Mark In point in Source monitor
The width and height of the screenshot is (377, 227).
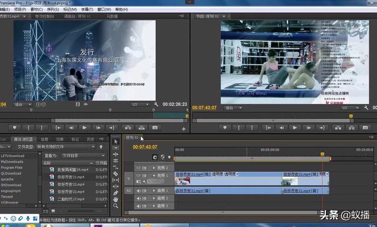click(28, 128)
